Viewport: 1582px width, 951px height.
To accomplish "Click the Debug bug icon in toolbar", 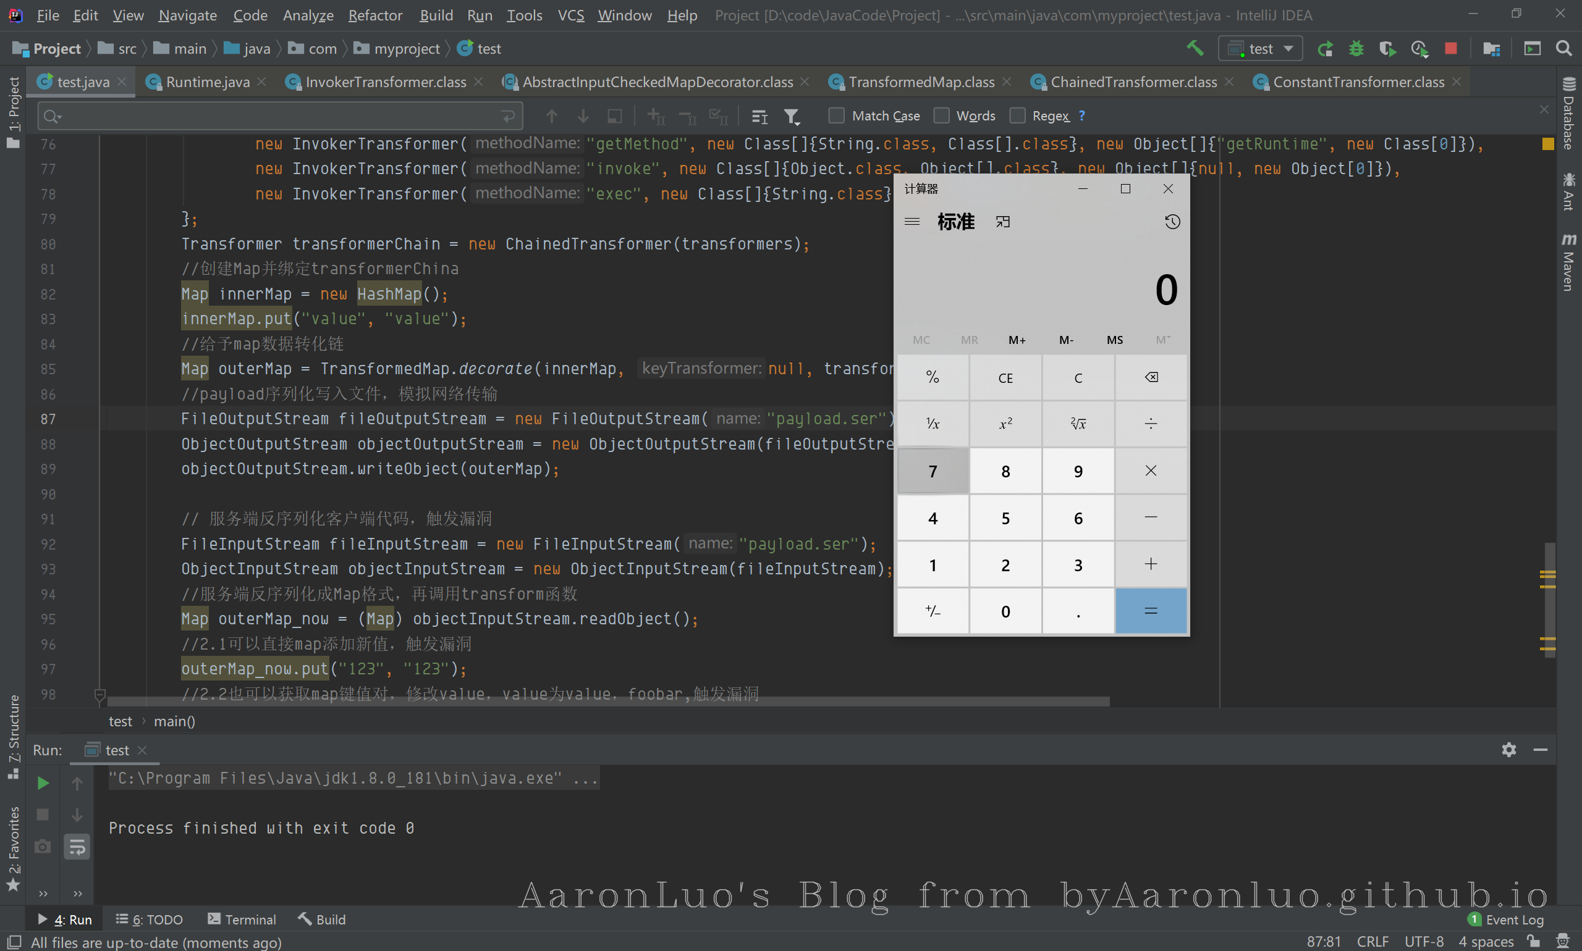I will pyautogui.click(x=1356, y=49).
